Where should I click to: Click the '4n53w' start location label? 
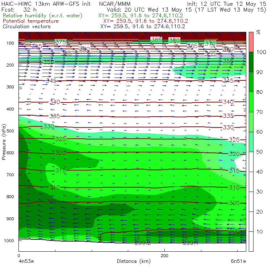pyautogui.click(x=26, y=261)
